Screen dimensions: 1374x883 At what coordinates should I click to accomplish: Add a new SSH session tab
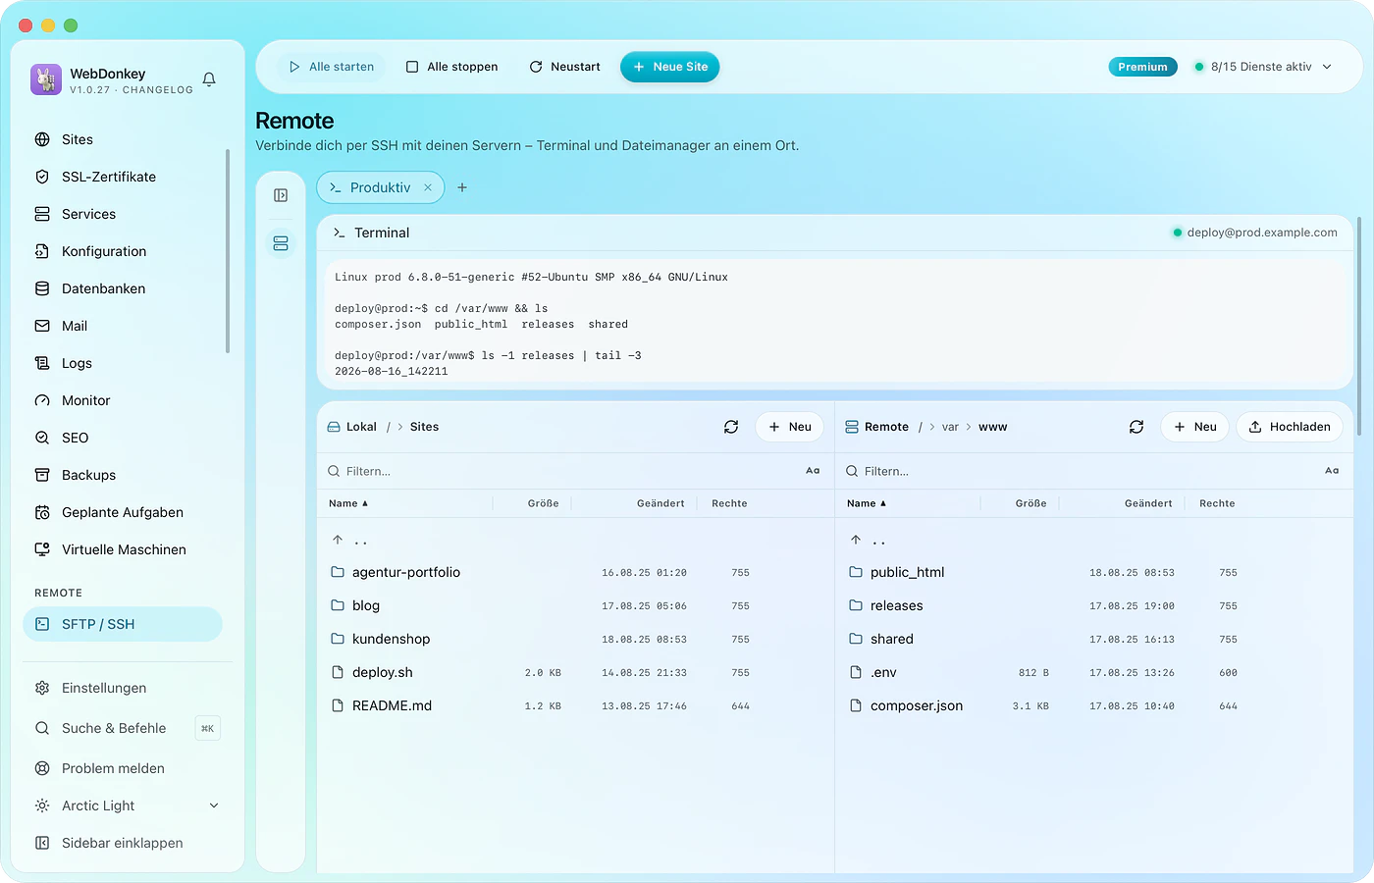point(462,187)
